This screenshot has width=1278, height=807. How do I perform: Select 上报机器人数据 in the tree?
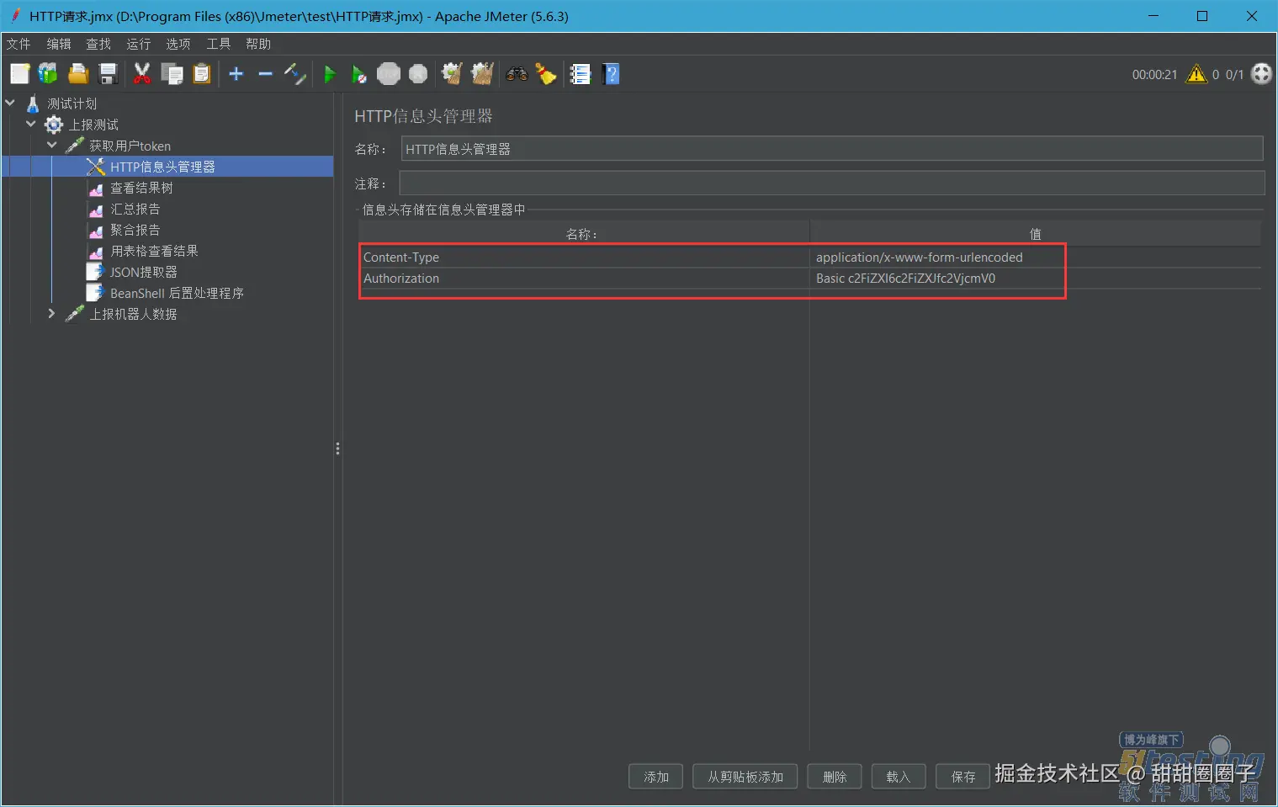tap(133, 314)
